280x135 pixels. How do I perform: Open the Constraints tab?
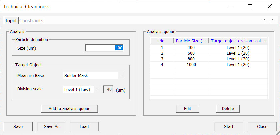click(31, 21)
